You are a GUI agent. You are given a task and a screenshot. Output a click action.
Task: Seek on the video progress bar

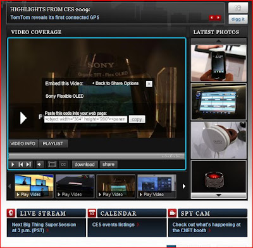pyautogui.click(x=96, y=156)
